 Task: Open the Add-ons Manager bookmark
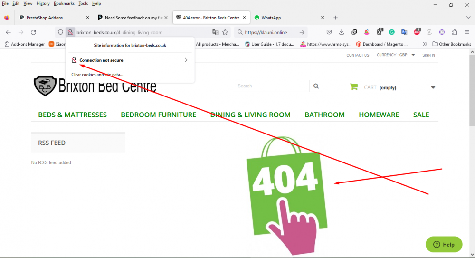click(x=25, y=44)
